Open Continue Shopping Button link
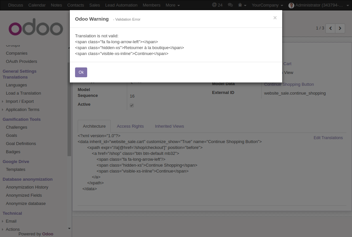Viewport: 352px width, 237px height. tap(289, 84)
